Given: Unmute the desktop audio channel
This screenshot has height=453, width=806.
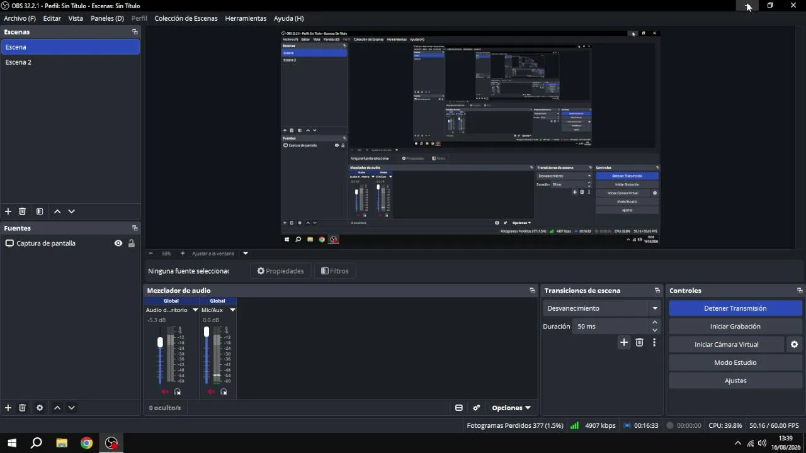Looking at the screenshot, I should click(x=165, y=392).
